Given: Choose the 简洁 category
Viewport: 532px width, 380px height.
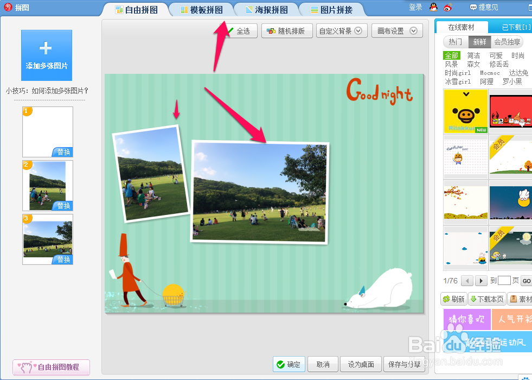Looking at the screenshot, I should click(x=473, y=55).
